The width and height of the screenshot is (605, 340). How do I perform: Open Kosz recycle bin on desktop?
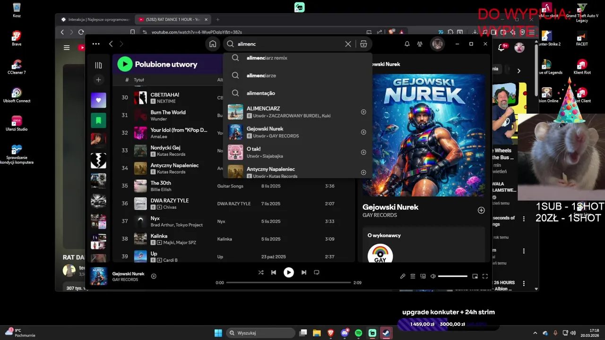click(x=17, y=10)
